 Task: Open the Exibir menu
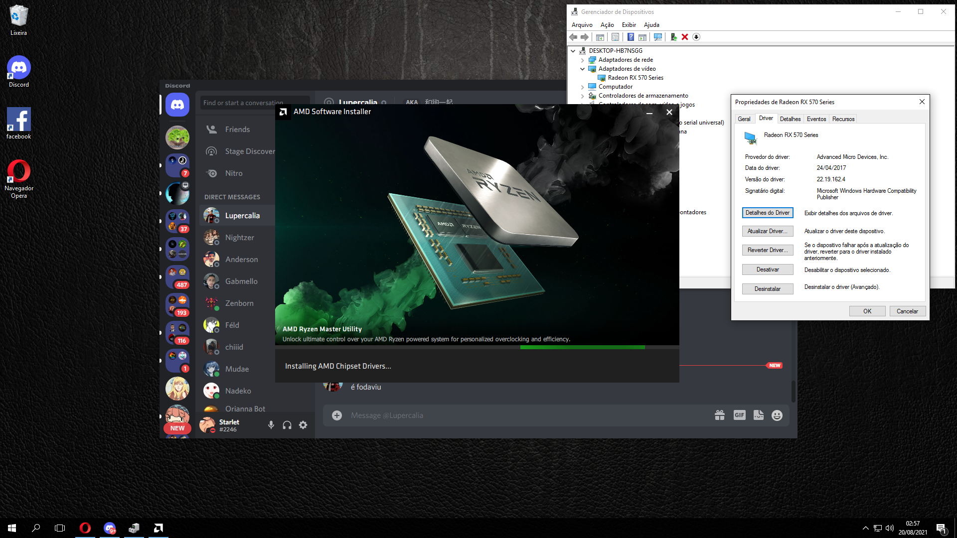(x=629, y=25)
